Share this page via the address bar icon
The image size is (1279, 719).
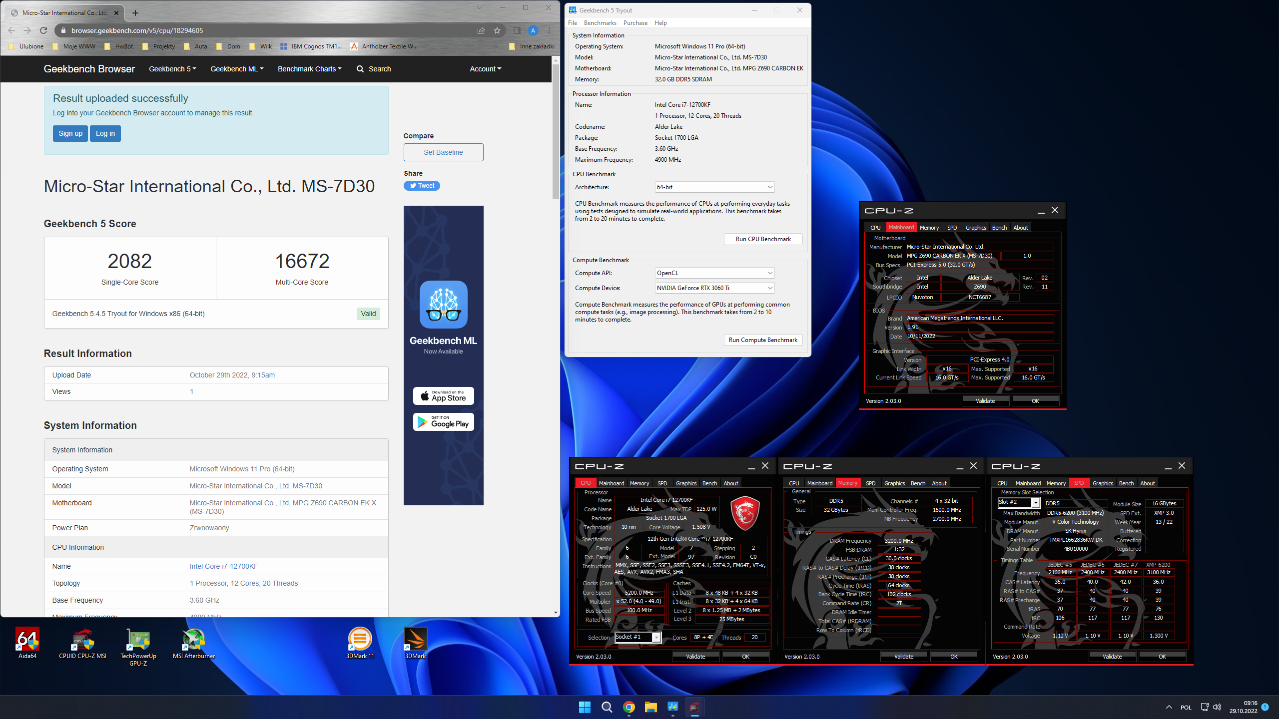[481, 30]
